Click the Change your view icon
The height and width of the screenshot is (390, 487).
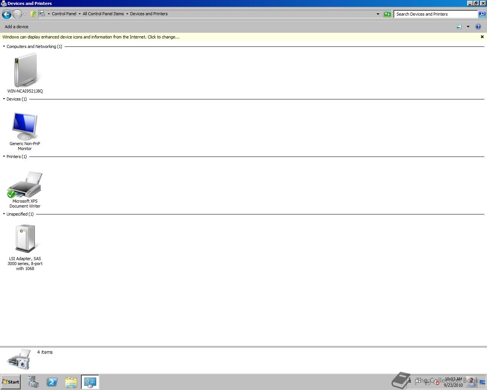pyautogui.click(x=459, y=27)
